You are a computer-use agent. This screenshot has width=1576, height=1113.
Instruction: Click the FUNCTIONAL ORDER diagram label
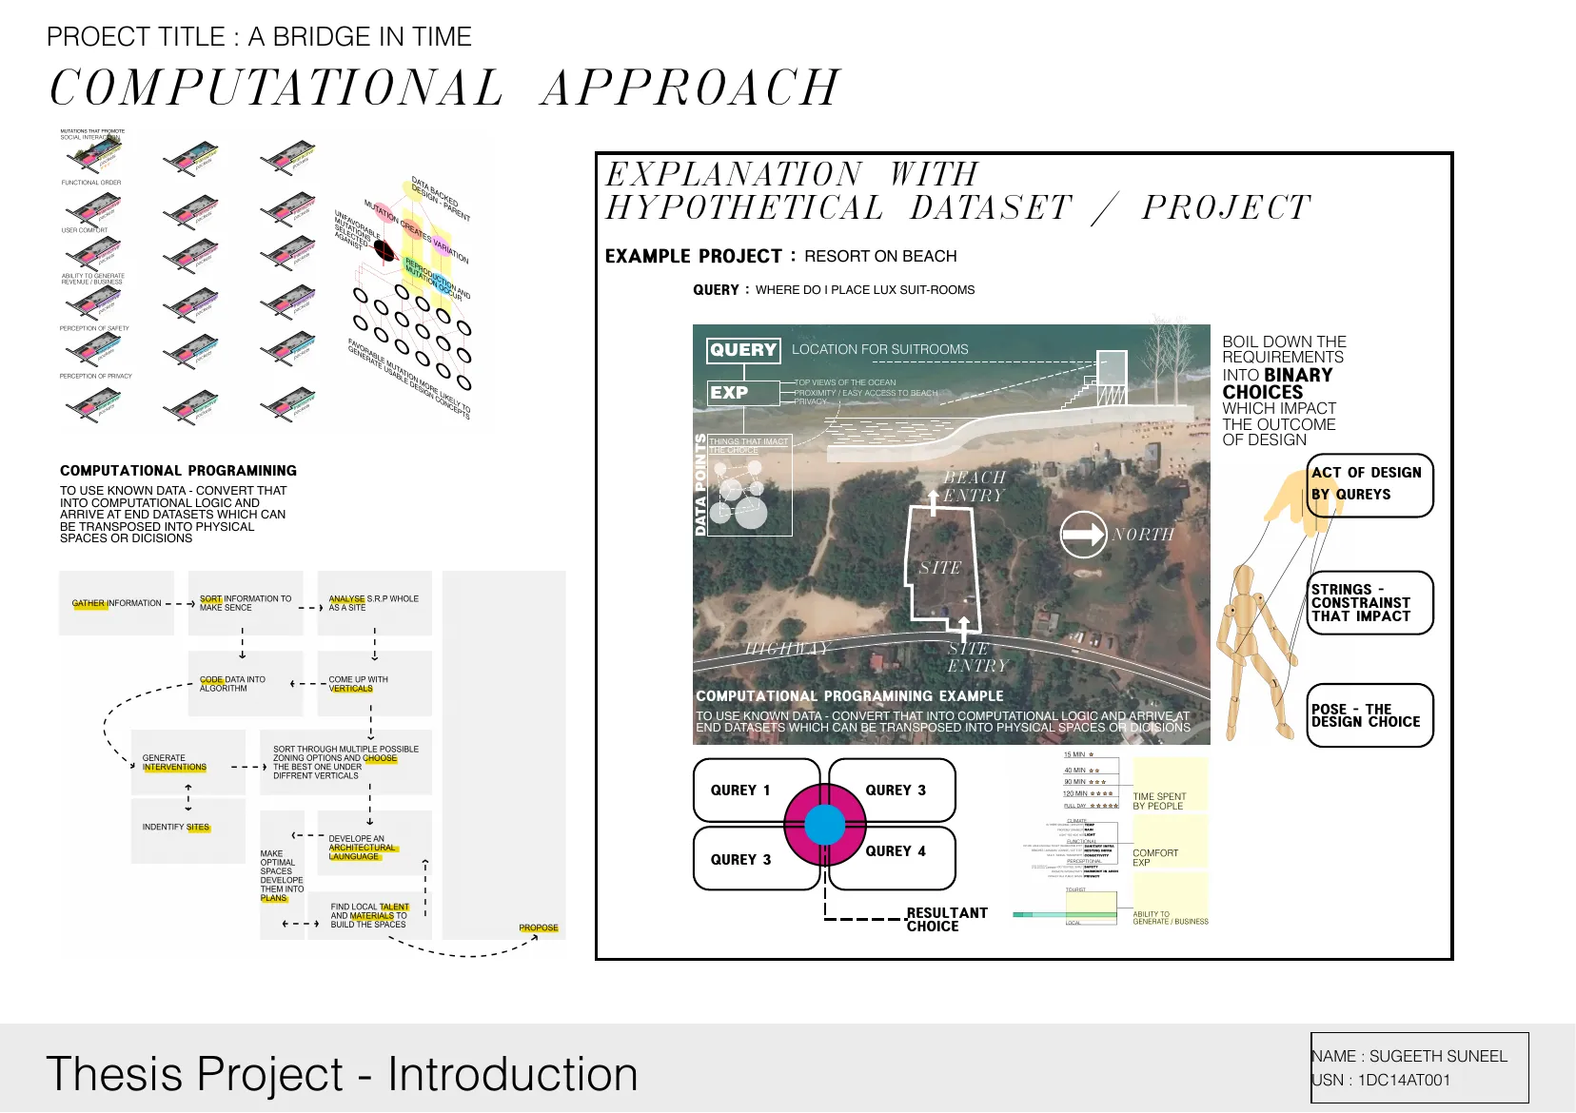pyautogui.click(x=91, y=183)
